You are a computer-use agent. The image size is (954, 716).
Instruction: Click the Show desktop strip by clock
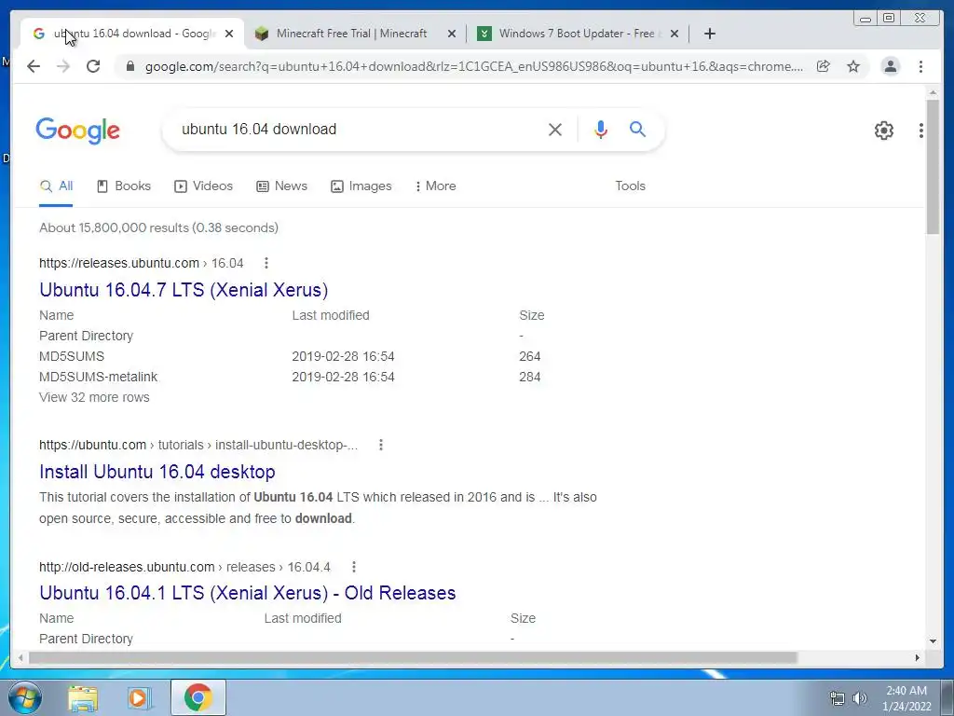coord(948,697)
